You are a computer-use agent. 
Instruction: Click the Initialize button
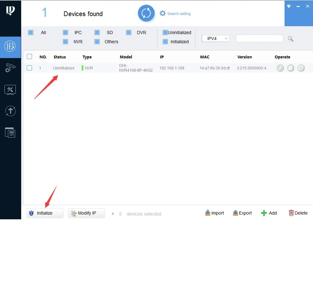click(45, 213)
